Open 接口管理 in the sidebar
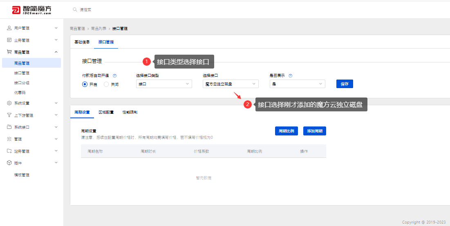The width and height of the screenshot is (450, 226). click(x=22, y=73)
